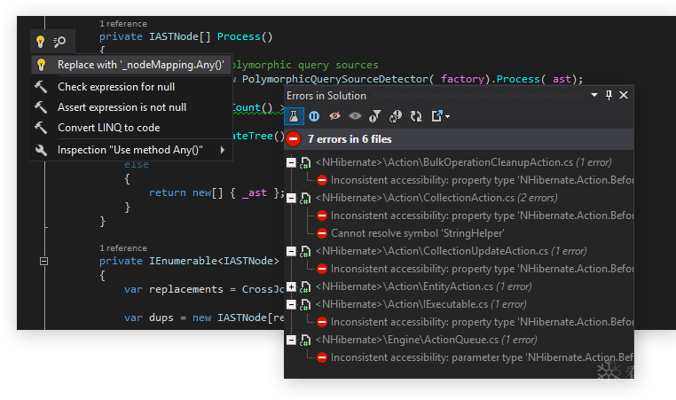Click the magnifier inspection icon beside the lightbulb
Viewport: 676px width, 400px height.
coord(59,42)
